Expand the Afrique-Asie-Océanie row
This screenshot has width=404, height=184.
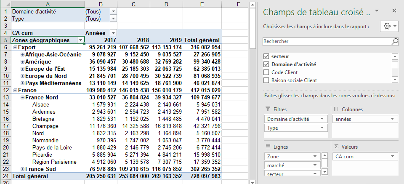tap(22, 55)
